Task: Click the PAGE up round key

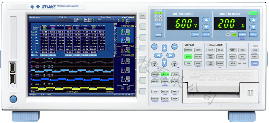Action: (154, 64)
